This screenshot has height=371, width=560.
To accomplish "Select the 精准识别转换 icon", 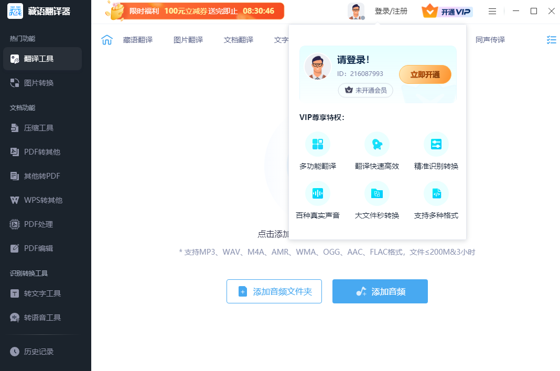I will (436, 144).
